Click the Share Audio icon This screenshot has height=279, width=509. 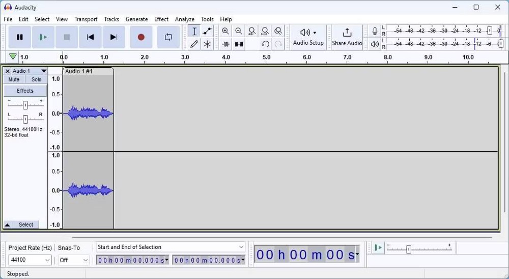pyautogui.click(x=347, y=33)
